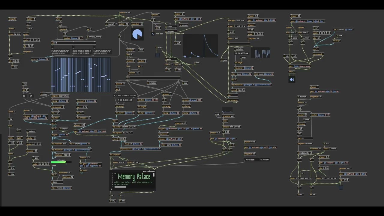Image resolution: width=384 pixels, height=216 pixels.
Task: Click message box '1 0 0 0 4000 0.4'
Action: [241, 53]
